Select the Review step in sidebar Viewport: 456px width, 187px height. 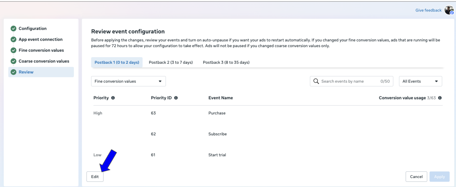[26, 72]
